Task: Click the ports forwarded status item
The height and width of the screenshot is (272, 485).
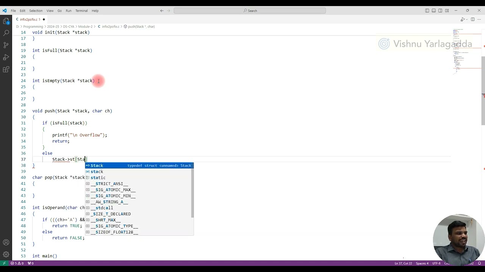Action: [30, 263]
